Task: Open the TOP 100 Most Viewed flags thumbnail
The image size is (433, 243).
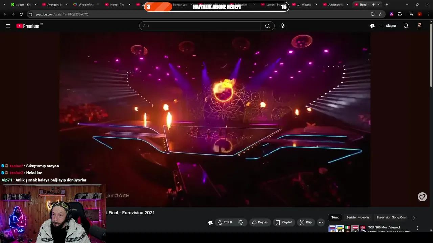Action: 347,229
